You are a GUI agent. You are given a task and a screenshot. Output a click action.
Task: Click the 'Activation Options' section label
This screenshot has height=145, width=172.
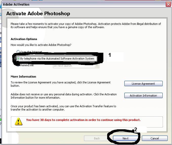[24, 39]
